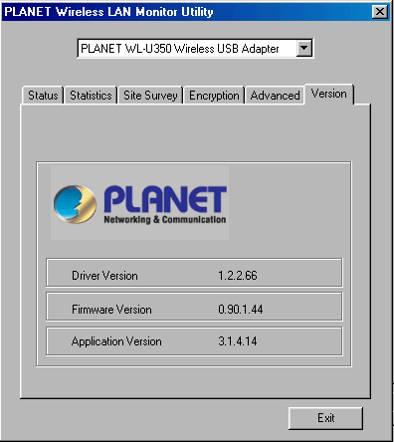Select the Driver Version label
The image size is (394, 442).
(104, 276)
